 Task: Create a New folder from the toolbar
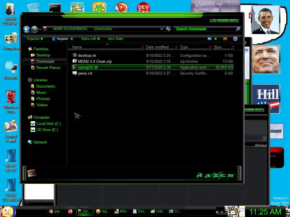tap(116, 39)
